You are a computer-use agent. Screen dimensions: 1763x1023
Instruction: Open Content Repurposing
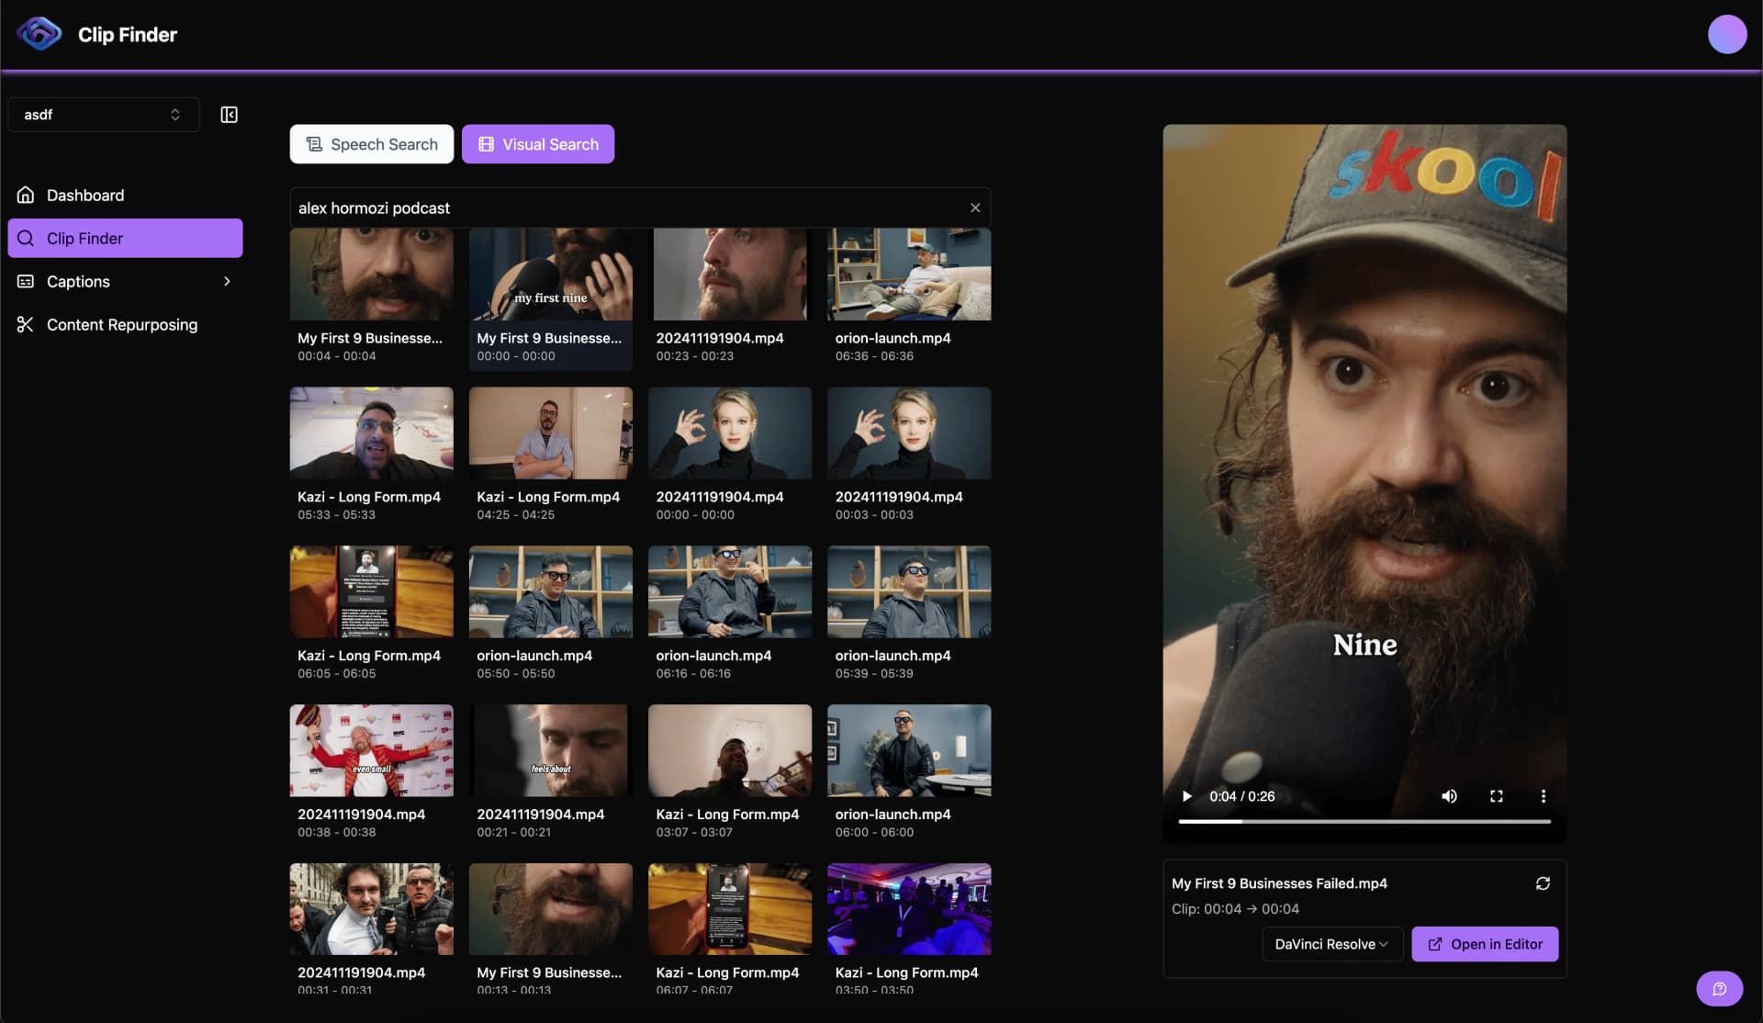[x=125, y=324]
